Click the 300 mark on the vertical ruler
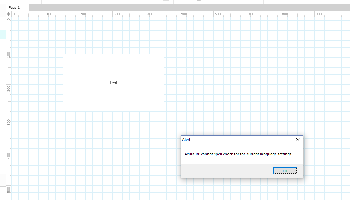The width and height of the screenshot is (350, 200). coord(9,123)
